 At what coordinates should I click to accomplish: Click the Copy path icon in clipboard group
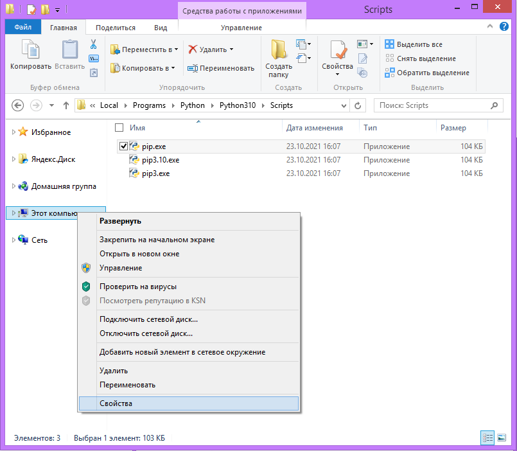(x=94, y=58)
